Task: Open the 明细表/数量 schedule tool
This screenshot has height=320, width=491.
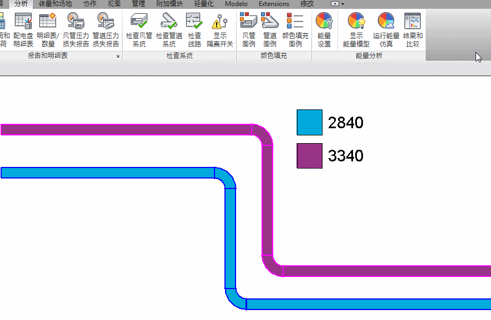Action: point(48,30)
